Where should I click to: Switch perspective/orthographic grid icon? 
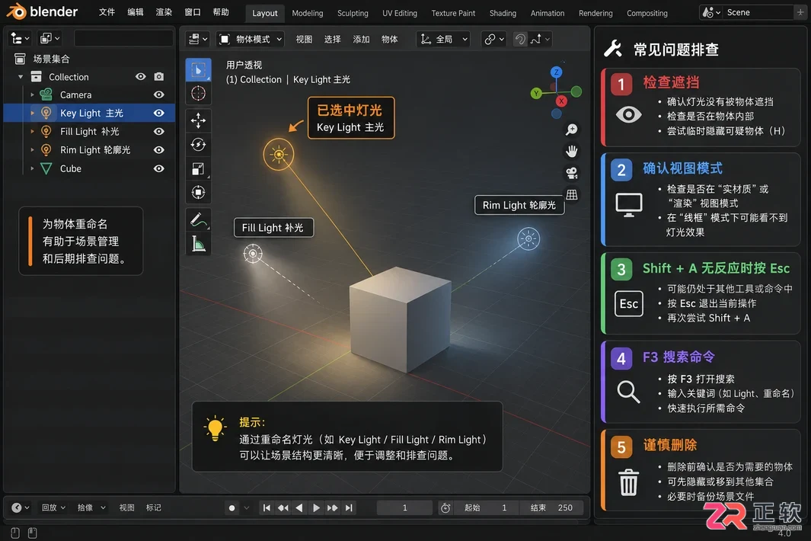tap(572, 194)
